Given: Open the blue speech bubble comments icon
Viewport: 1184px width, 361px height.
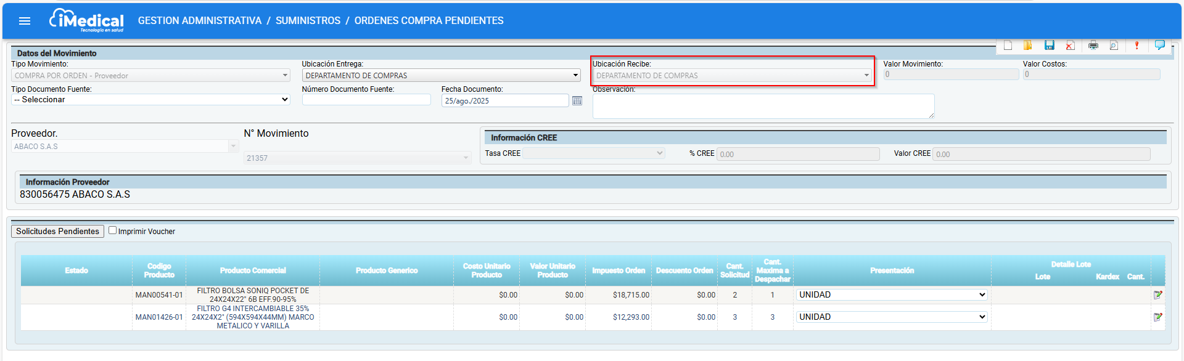Looking at the screenshot, I should click(1159, 45).
